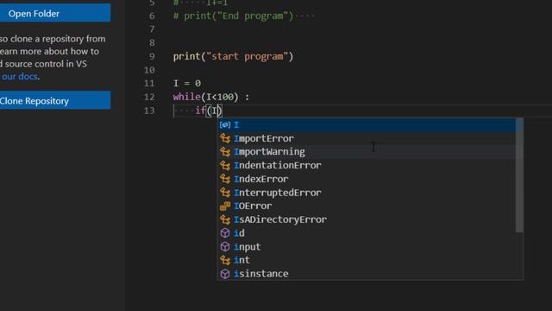Click the function icon next to input
The image size is (552, 311).
[x=225, y=247]
